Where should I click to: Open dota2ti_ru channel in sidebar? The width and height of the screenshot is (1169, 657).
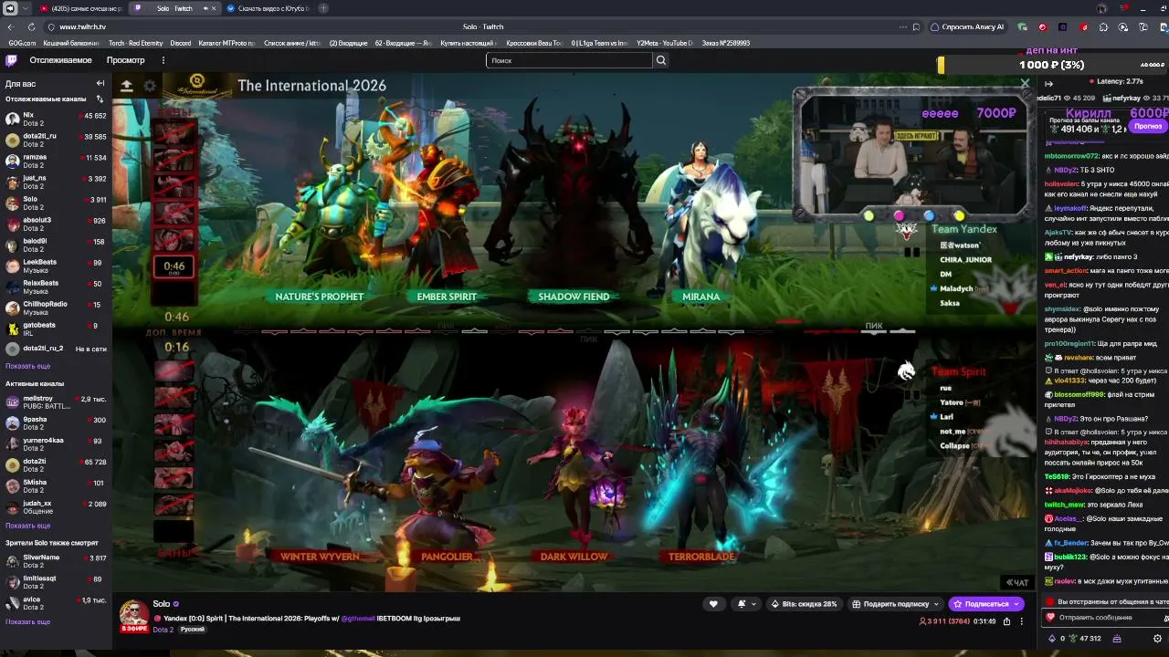pyautogui.click(x=56, y=140)
